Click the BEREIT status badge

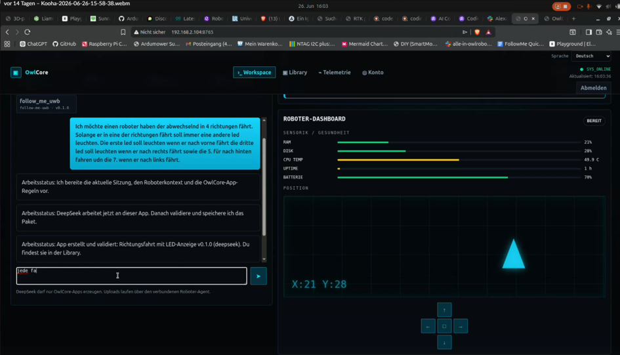[x=594, y=121]
